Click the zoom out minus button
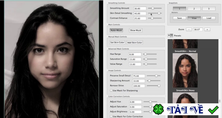The image size is (222, 118). tap(189, 30)
